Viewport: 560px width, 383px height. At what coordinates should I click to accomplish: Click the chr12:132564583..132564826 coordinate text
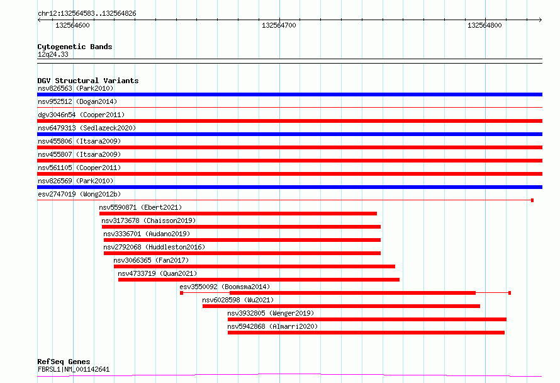[87, 14]
